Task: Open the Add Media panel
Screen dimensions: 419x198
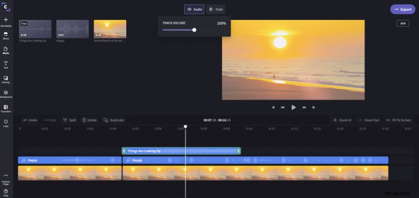Action: (6, 22)
